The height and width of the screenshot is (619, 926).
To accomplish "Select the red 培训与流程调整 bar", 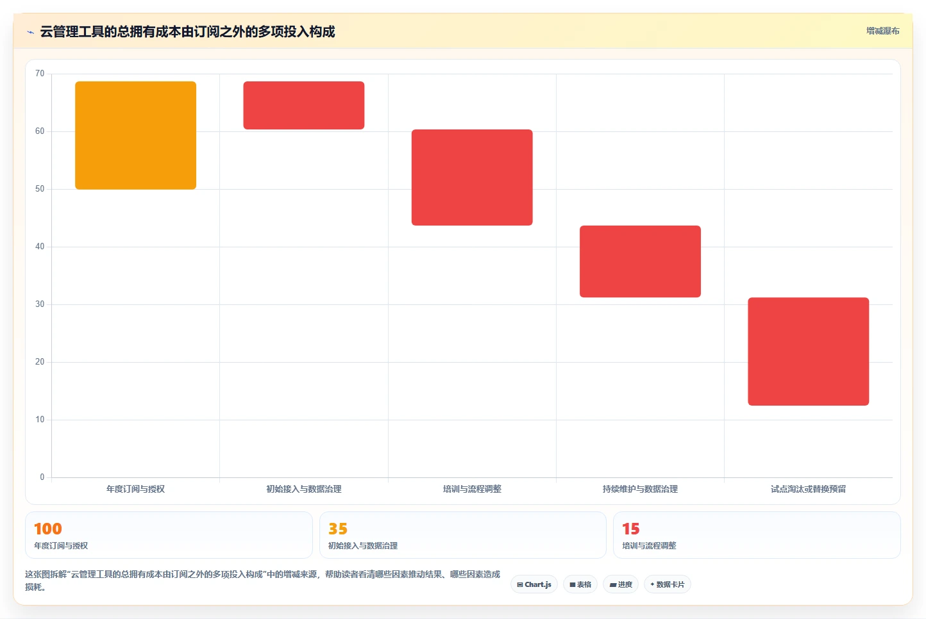I will tap(472, 177).
